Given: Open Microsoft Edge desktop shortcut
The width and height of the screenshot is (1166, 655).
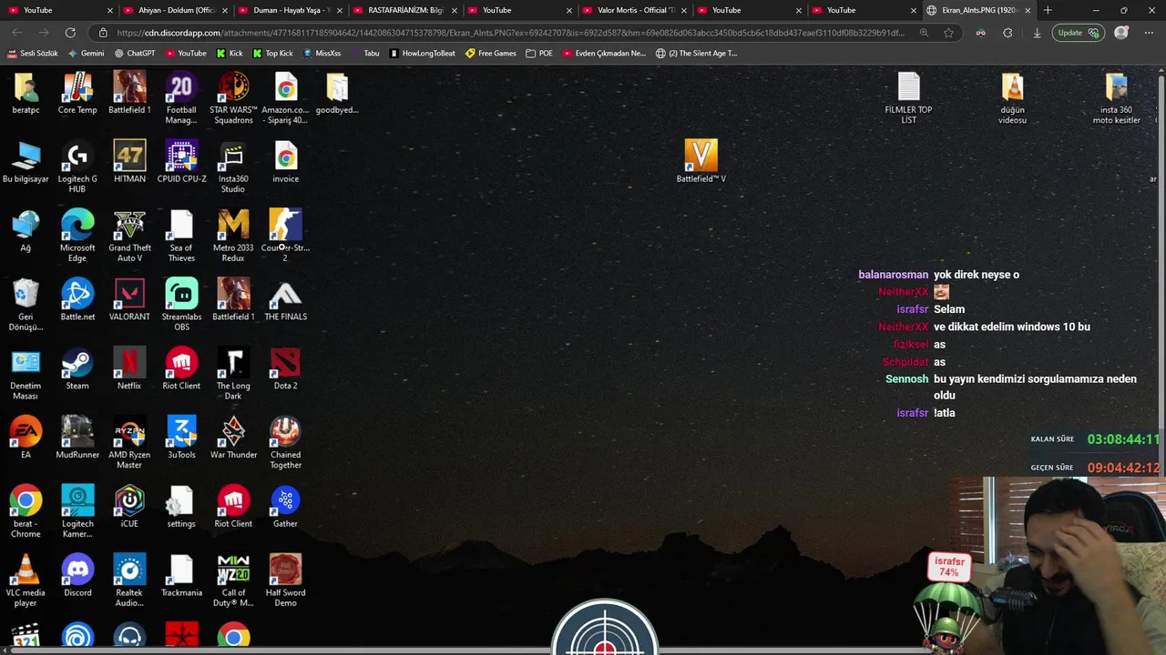Looking at the screenshot, I should coord(77,237).
